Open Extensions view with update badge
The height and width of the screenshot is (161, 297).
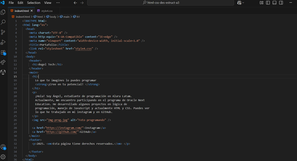(x=3, y=52)
